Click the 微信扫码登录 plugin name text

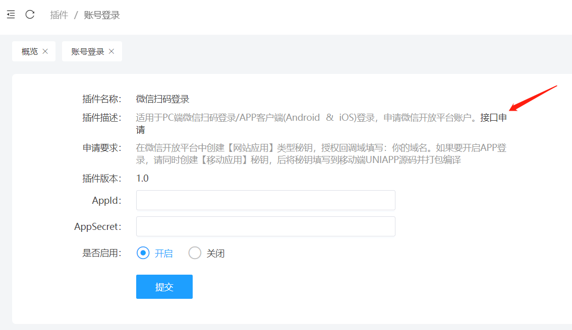tap(163, 99)
